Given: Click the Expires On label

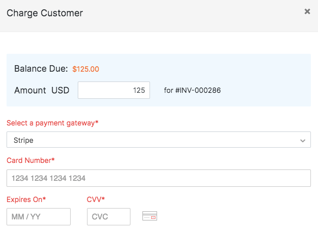Looking at the screenshot, I should (26, 199).
